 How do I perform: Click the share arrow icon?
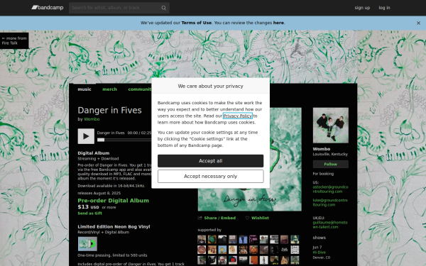point(200,218)
